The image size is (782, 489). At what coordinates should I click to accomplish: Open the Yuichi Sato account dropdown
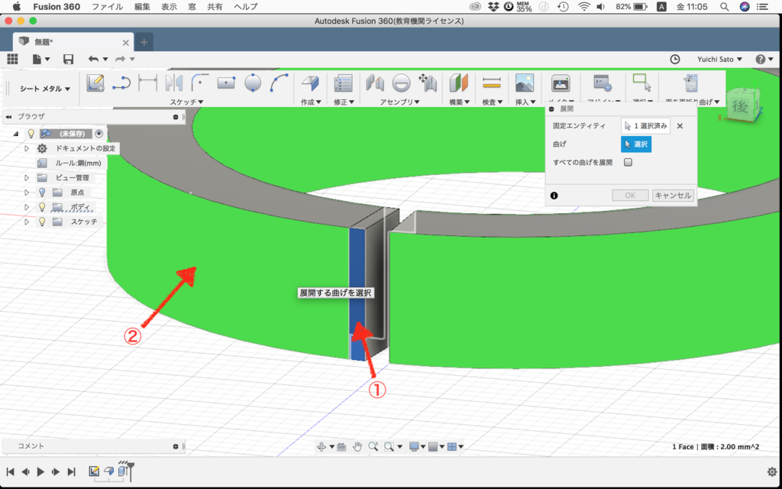pyautogui.click(x=719, y=59)
